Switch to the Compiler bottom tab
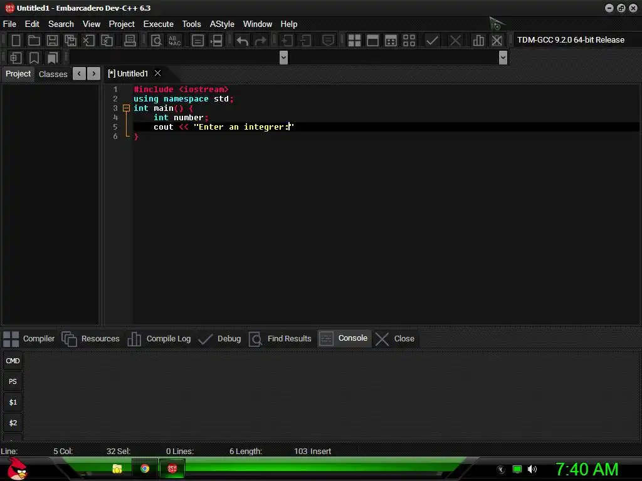 (x=29, y=339)
